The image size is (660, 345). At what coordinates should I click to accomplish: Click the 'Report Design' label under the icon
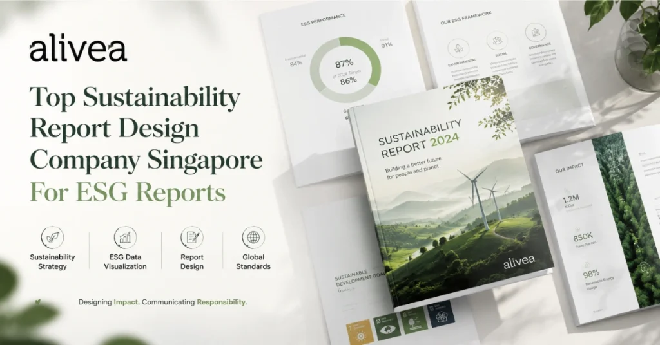(192, 262)
